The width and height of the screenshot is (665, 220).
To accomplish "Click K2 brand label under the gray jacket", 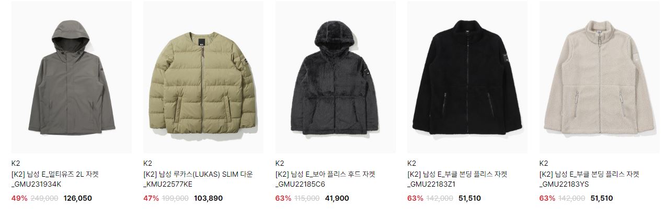I will pos(15,163).
